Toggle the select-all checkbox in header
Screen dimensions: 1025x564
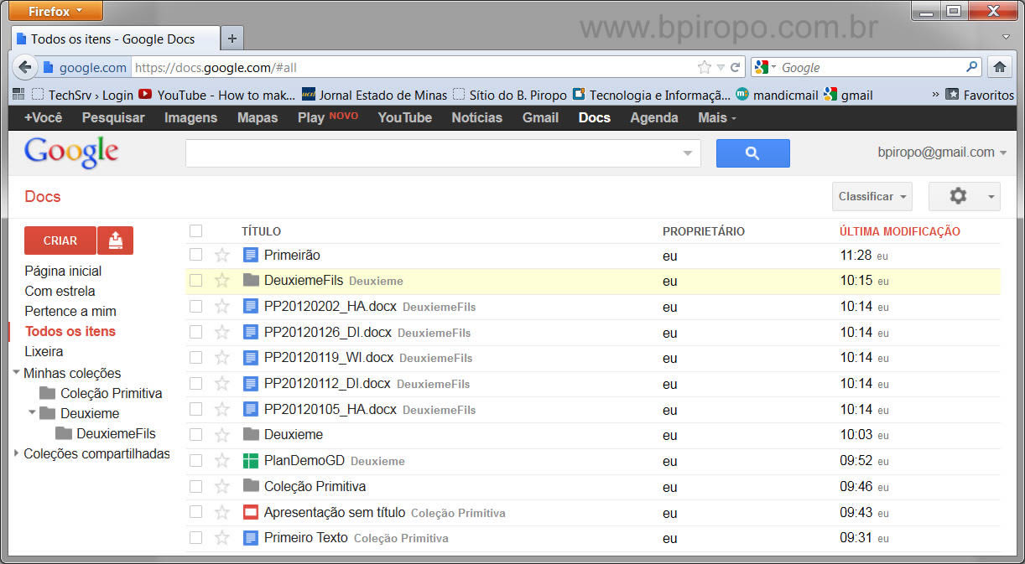195,230
